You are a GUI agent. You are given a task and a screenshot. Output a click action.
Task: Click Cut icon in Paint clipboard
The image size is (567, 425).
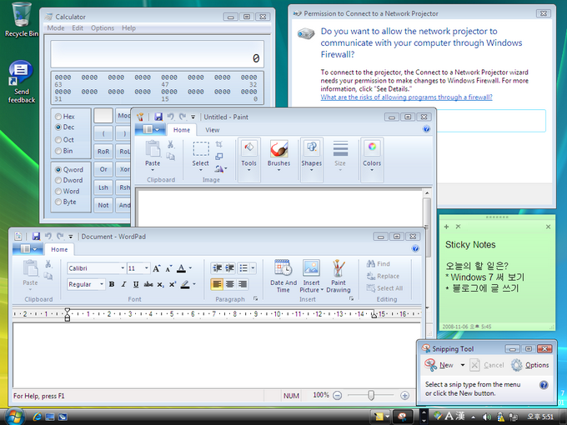click(171, 144)
